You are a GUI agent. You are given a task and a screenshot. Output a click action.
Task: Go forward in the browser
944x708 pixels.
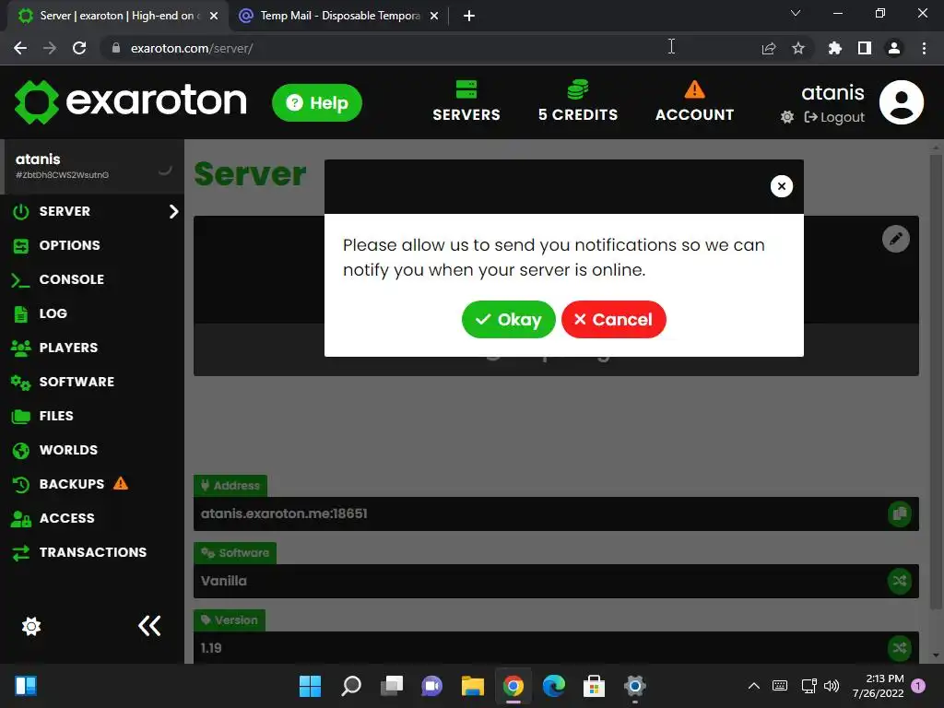click(50, 48)
